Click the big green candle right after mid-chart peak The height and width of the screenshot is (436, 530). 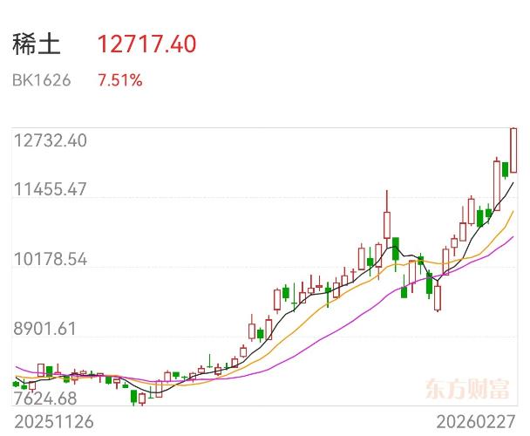(x=396, y=249)
